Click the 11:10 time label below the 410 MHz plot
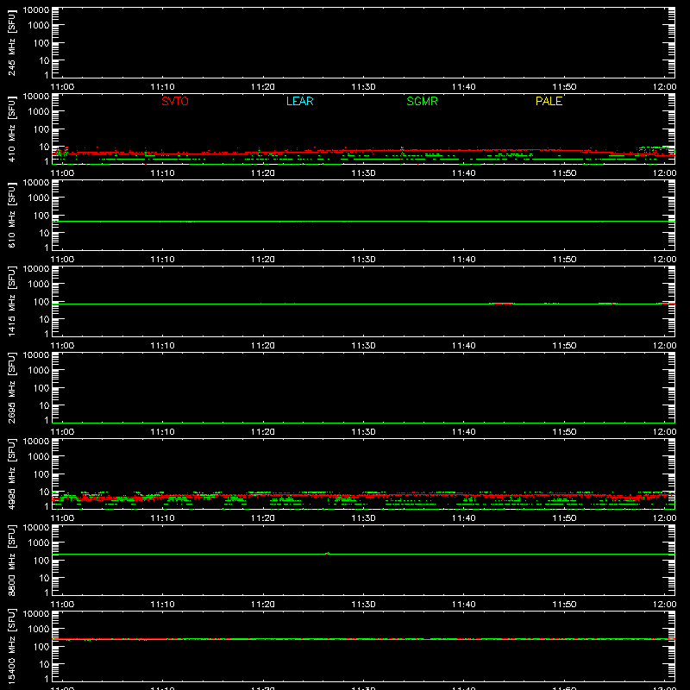690x690 pixels. coord(162,173)
